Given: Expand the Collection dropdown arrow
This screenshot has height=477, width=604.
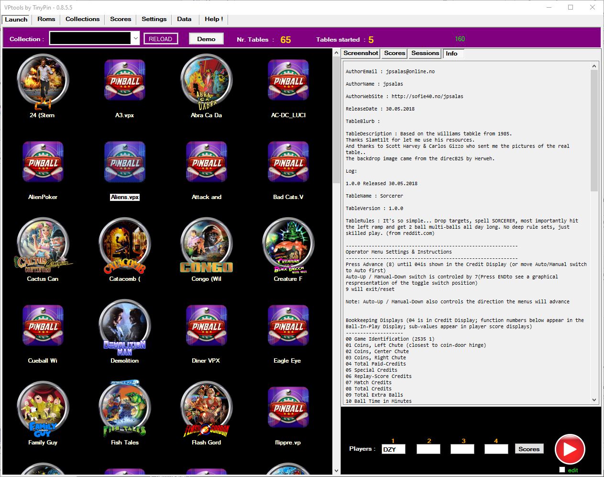Looking at the screenshot, I should pos(136,39).
